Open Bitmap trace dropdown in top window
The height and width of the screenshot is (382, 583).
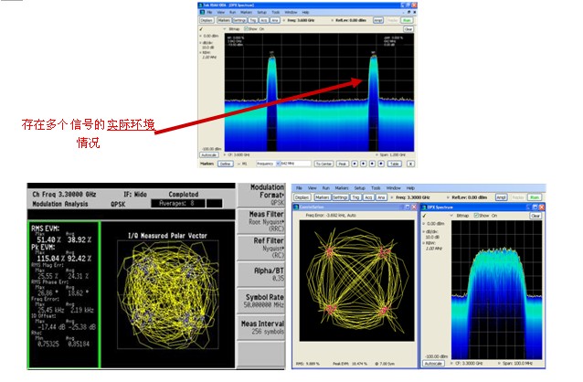point(225,29)
